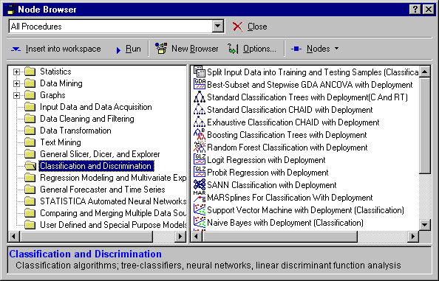439x281 pixels.
Task: Click the Probit Regression GLZ icon
Action: pos(200,172)
